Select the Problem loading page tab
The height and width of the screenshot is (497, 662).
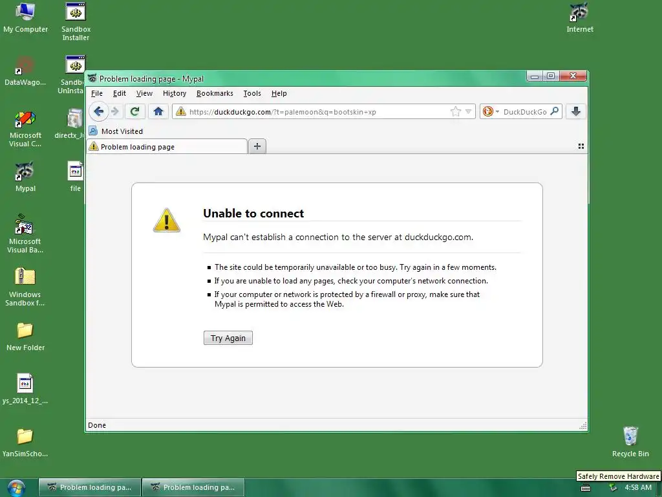[x=167, y=147]
